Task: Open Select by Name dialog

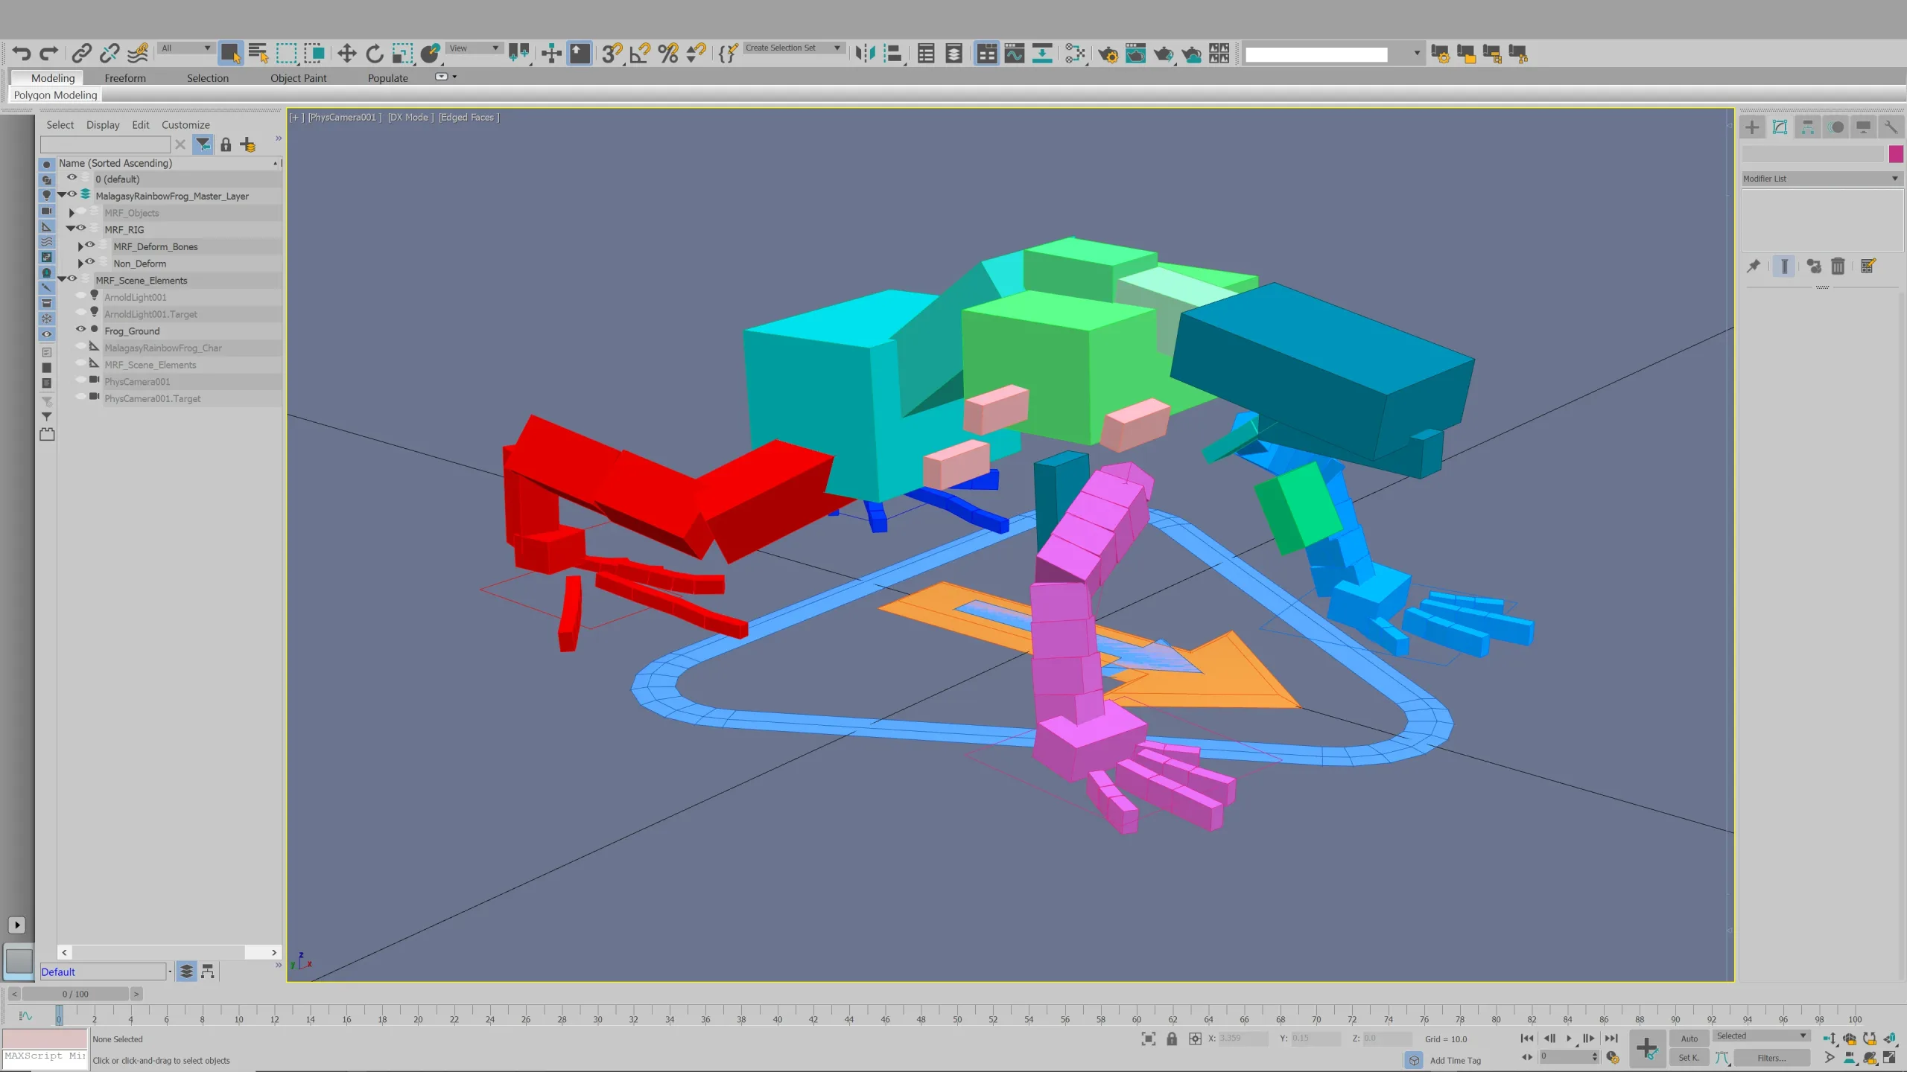Action: click(258, 54)
